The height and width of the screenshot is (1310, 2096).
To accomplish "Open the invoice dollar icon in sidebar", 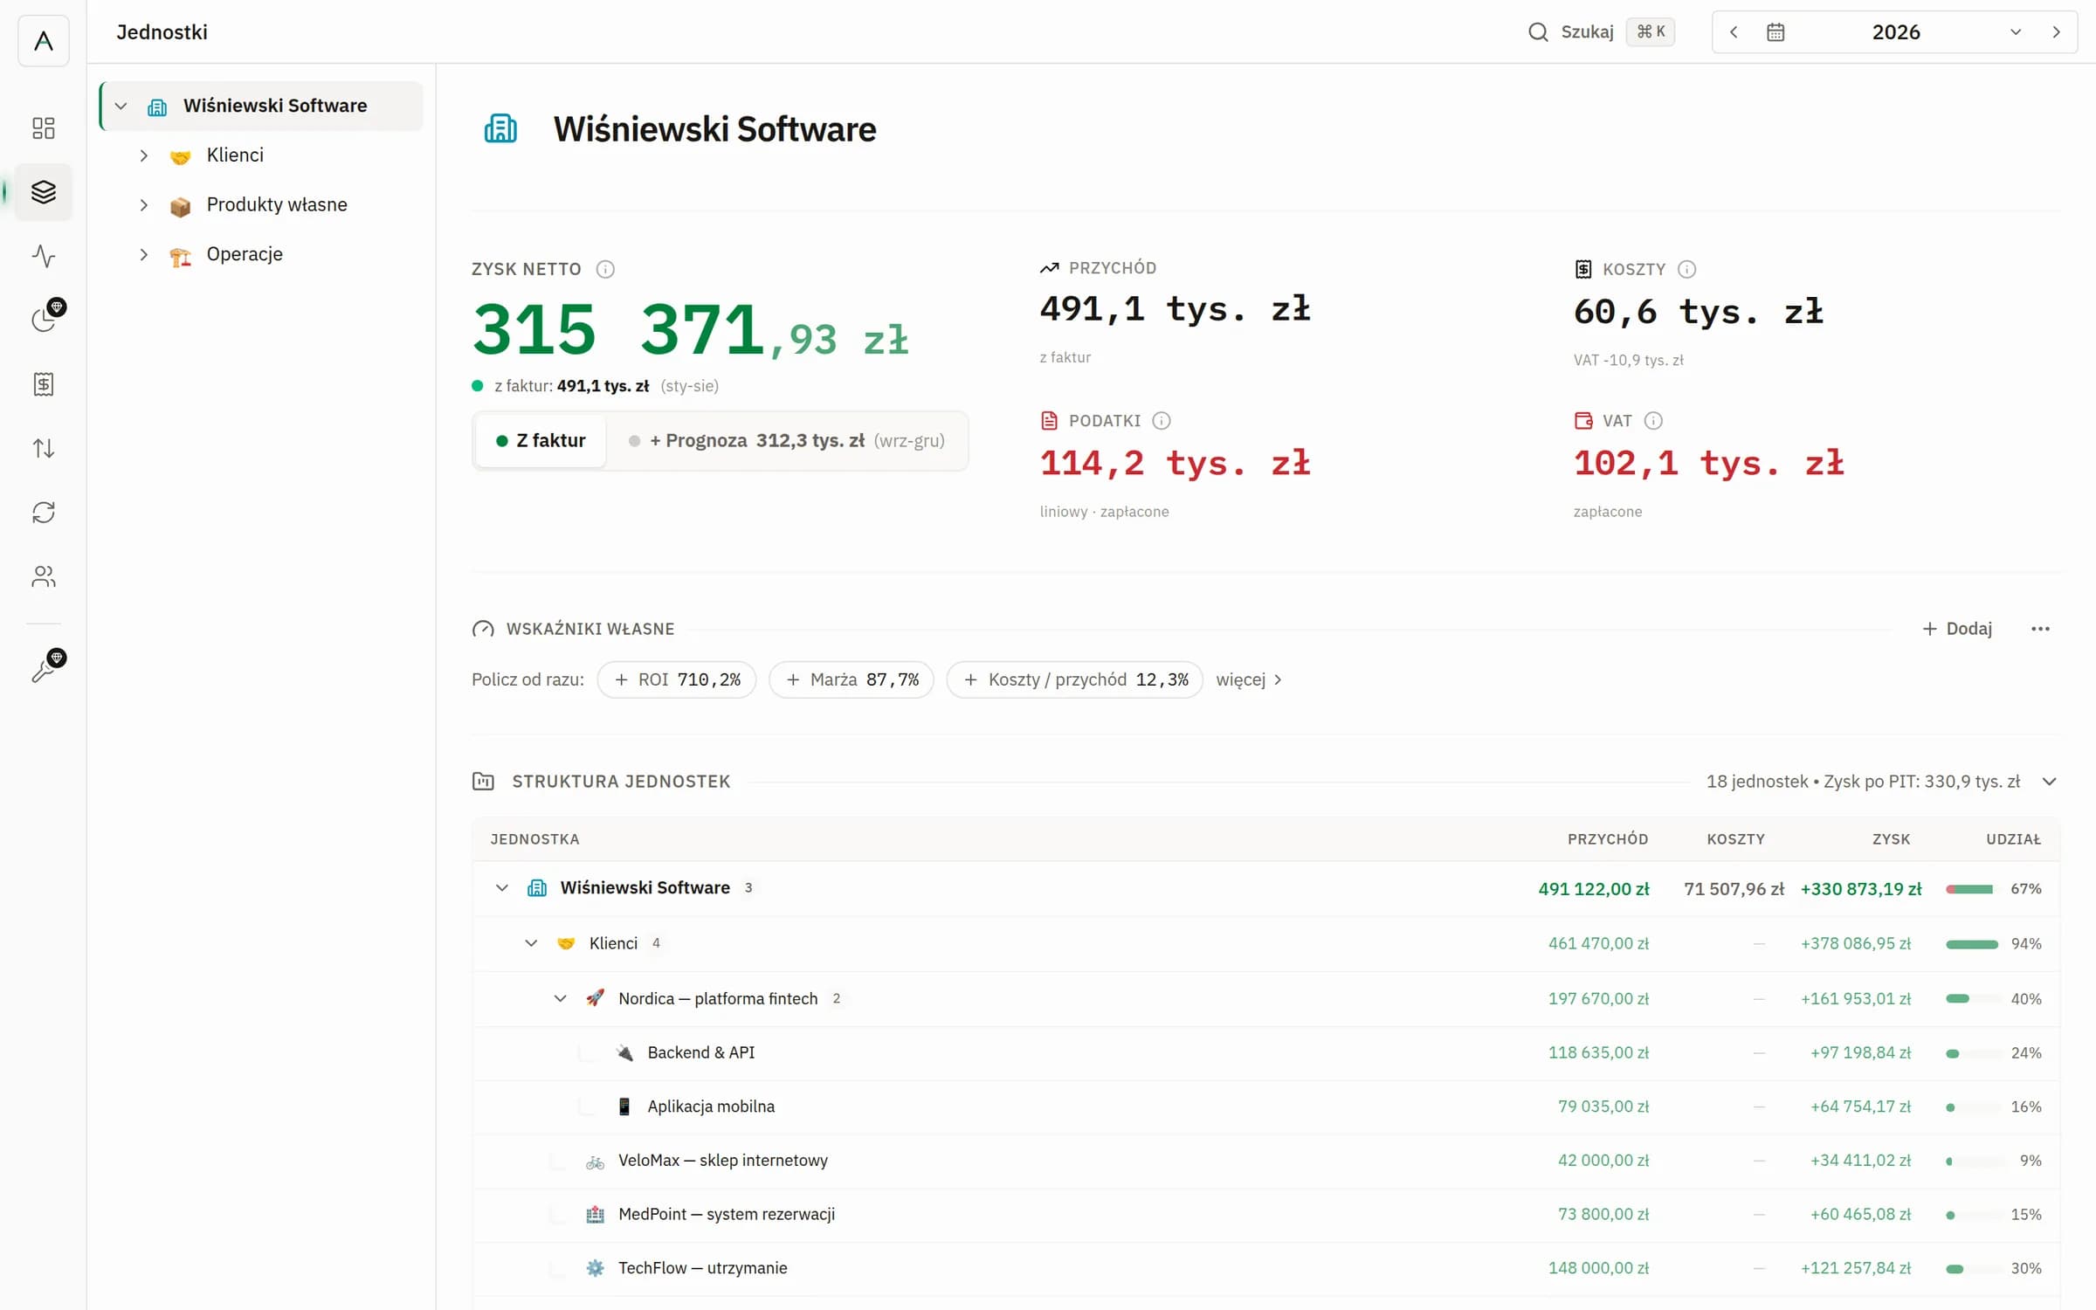I will point(43,384).
